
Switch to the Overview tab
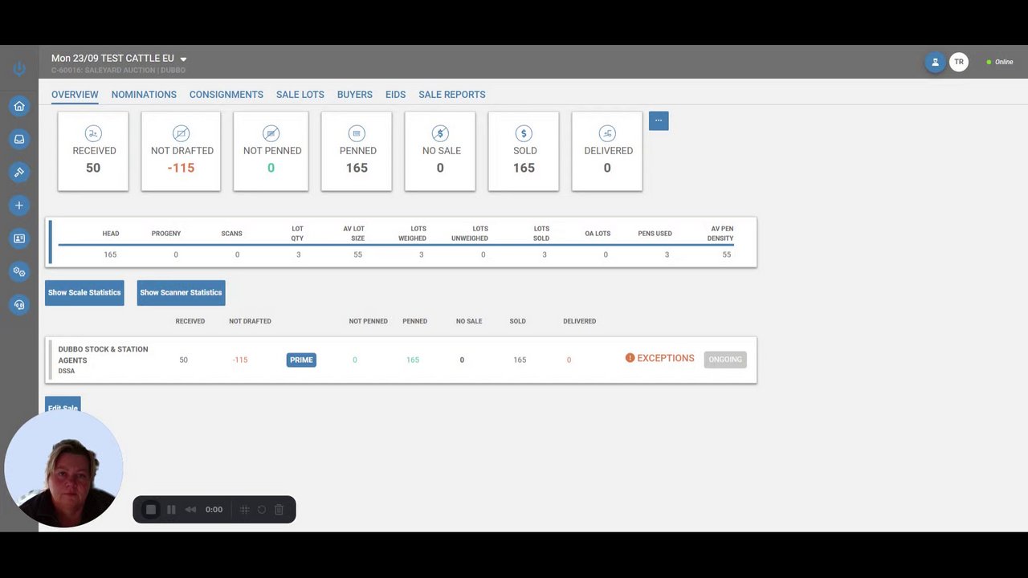75,95
